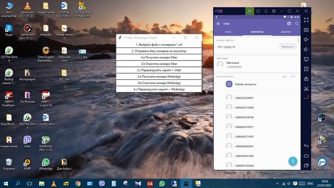
Task: Open AIMP desktop icon
Action: [28, 164]
